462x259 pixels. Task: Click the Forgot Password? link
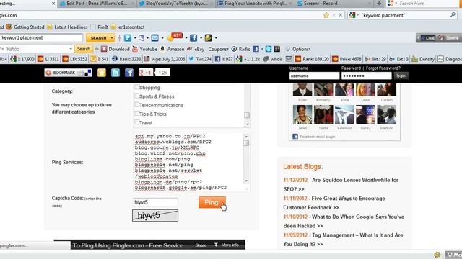pos(383,68)
